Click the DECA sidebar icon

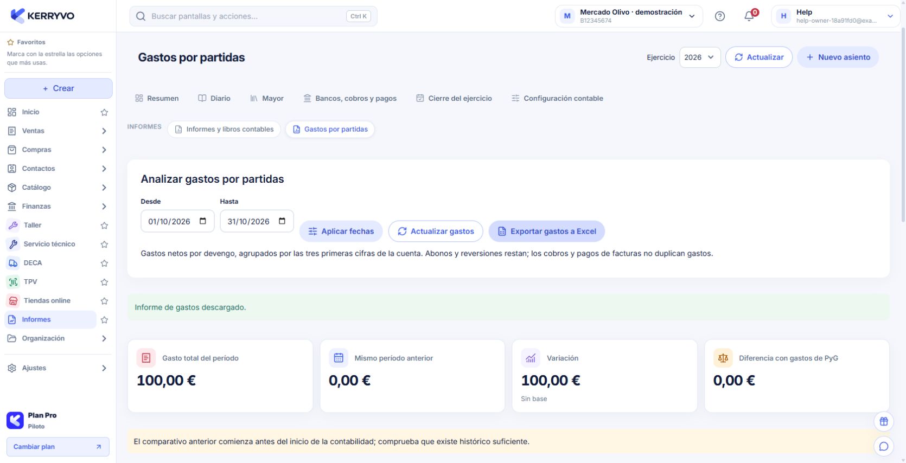13,263
